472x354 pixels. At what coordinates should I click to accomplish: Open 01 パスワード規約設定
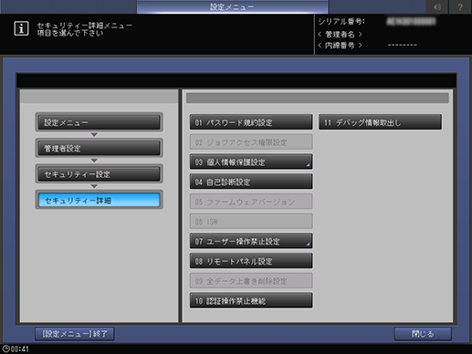pyautogui.click(x=251, y=122)
